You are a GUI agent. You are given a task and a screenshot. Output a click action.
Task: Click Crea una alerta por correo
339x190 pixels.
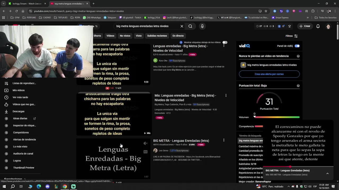(x=269, y=74)
